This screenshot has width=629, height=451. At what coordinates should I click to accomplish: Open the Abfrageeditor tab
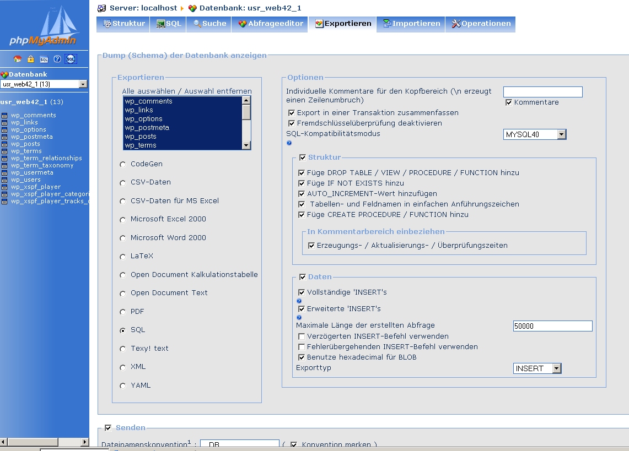pyautogui.click(x=270, y=24)
